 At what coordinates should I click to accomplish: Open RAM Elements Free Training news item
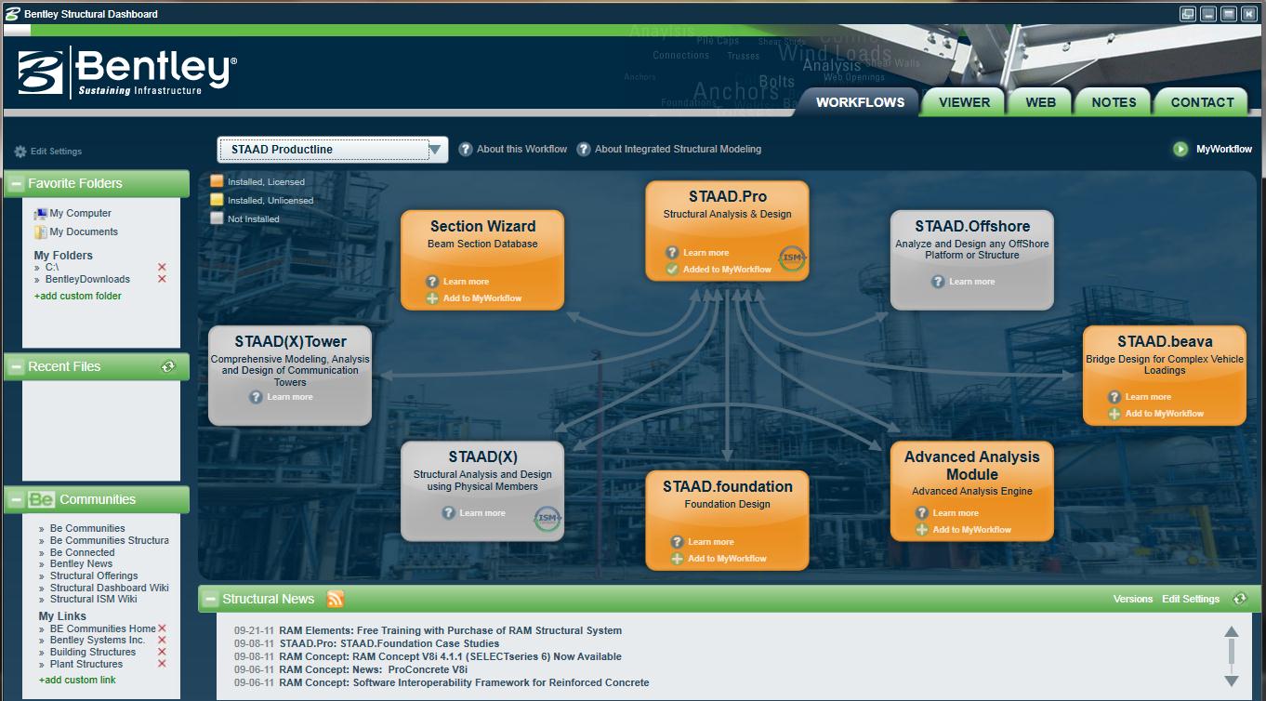(x=450, y=631)
